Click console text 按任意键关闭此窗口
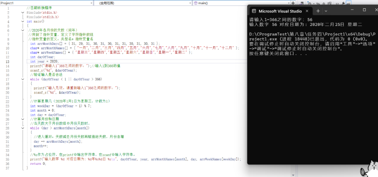Viewport: 378px width, 177px height. coord(279,54)
